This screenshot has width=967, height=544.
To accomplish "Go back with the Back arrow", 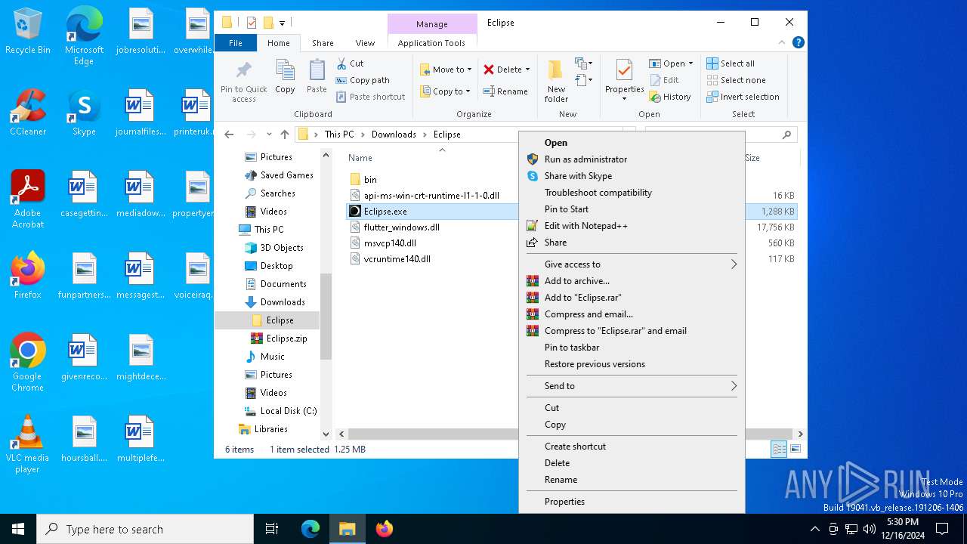I will click(230, 134).
